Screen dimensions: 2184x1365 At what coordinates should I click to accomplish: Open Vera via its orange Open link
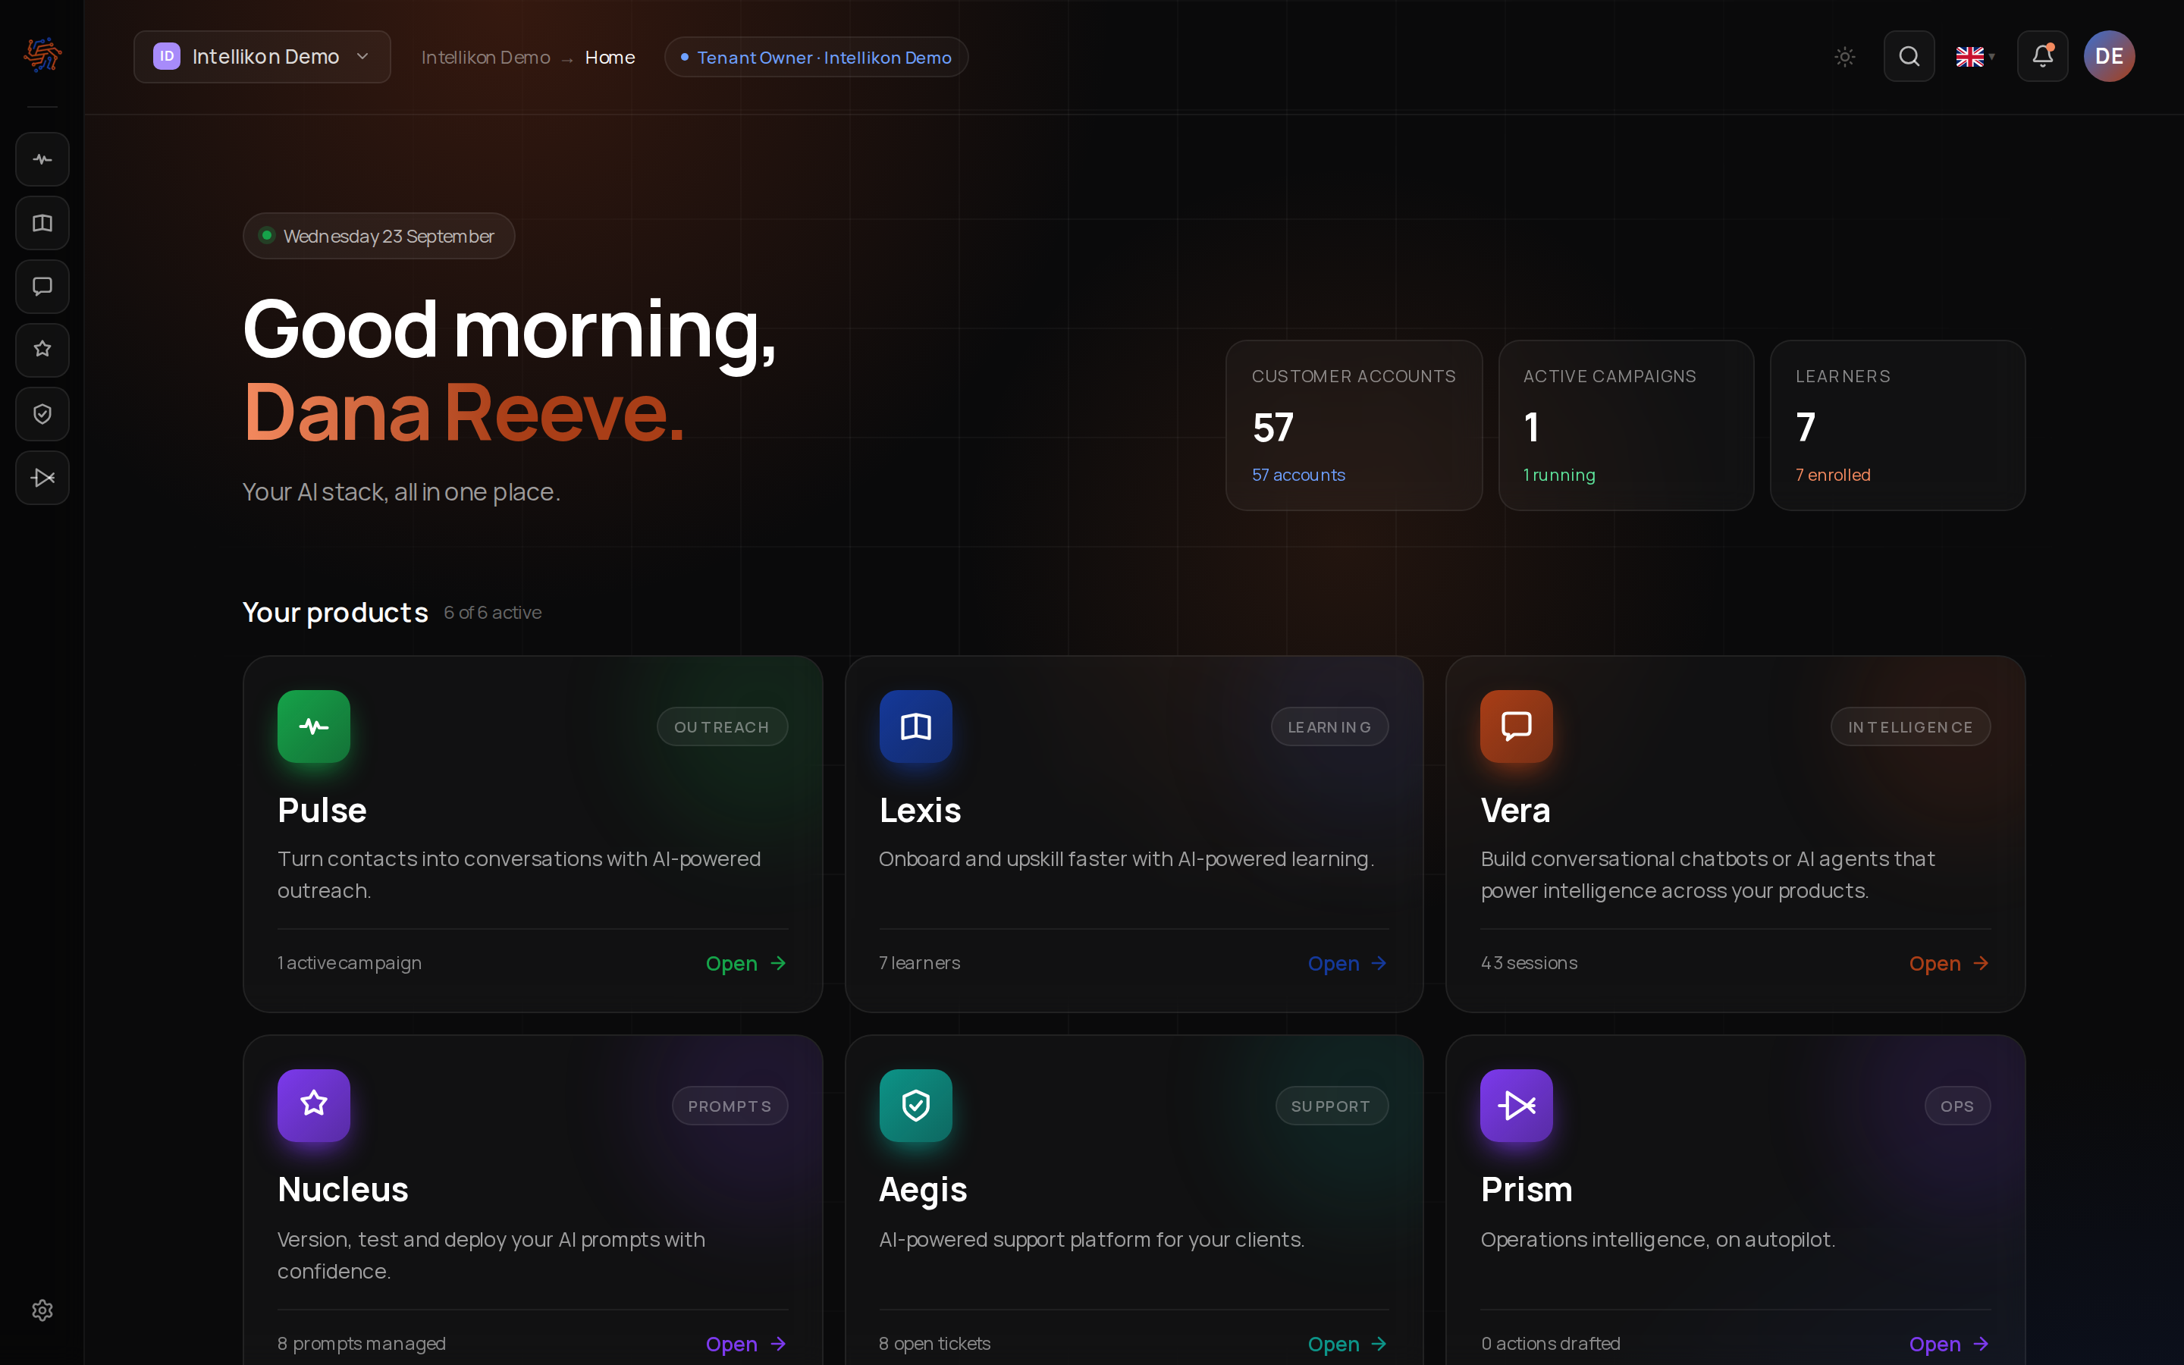pyautogui.click(x=1950, y=963)
